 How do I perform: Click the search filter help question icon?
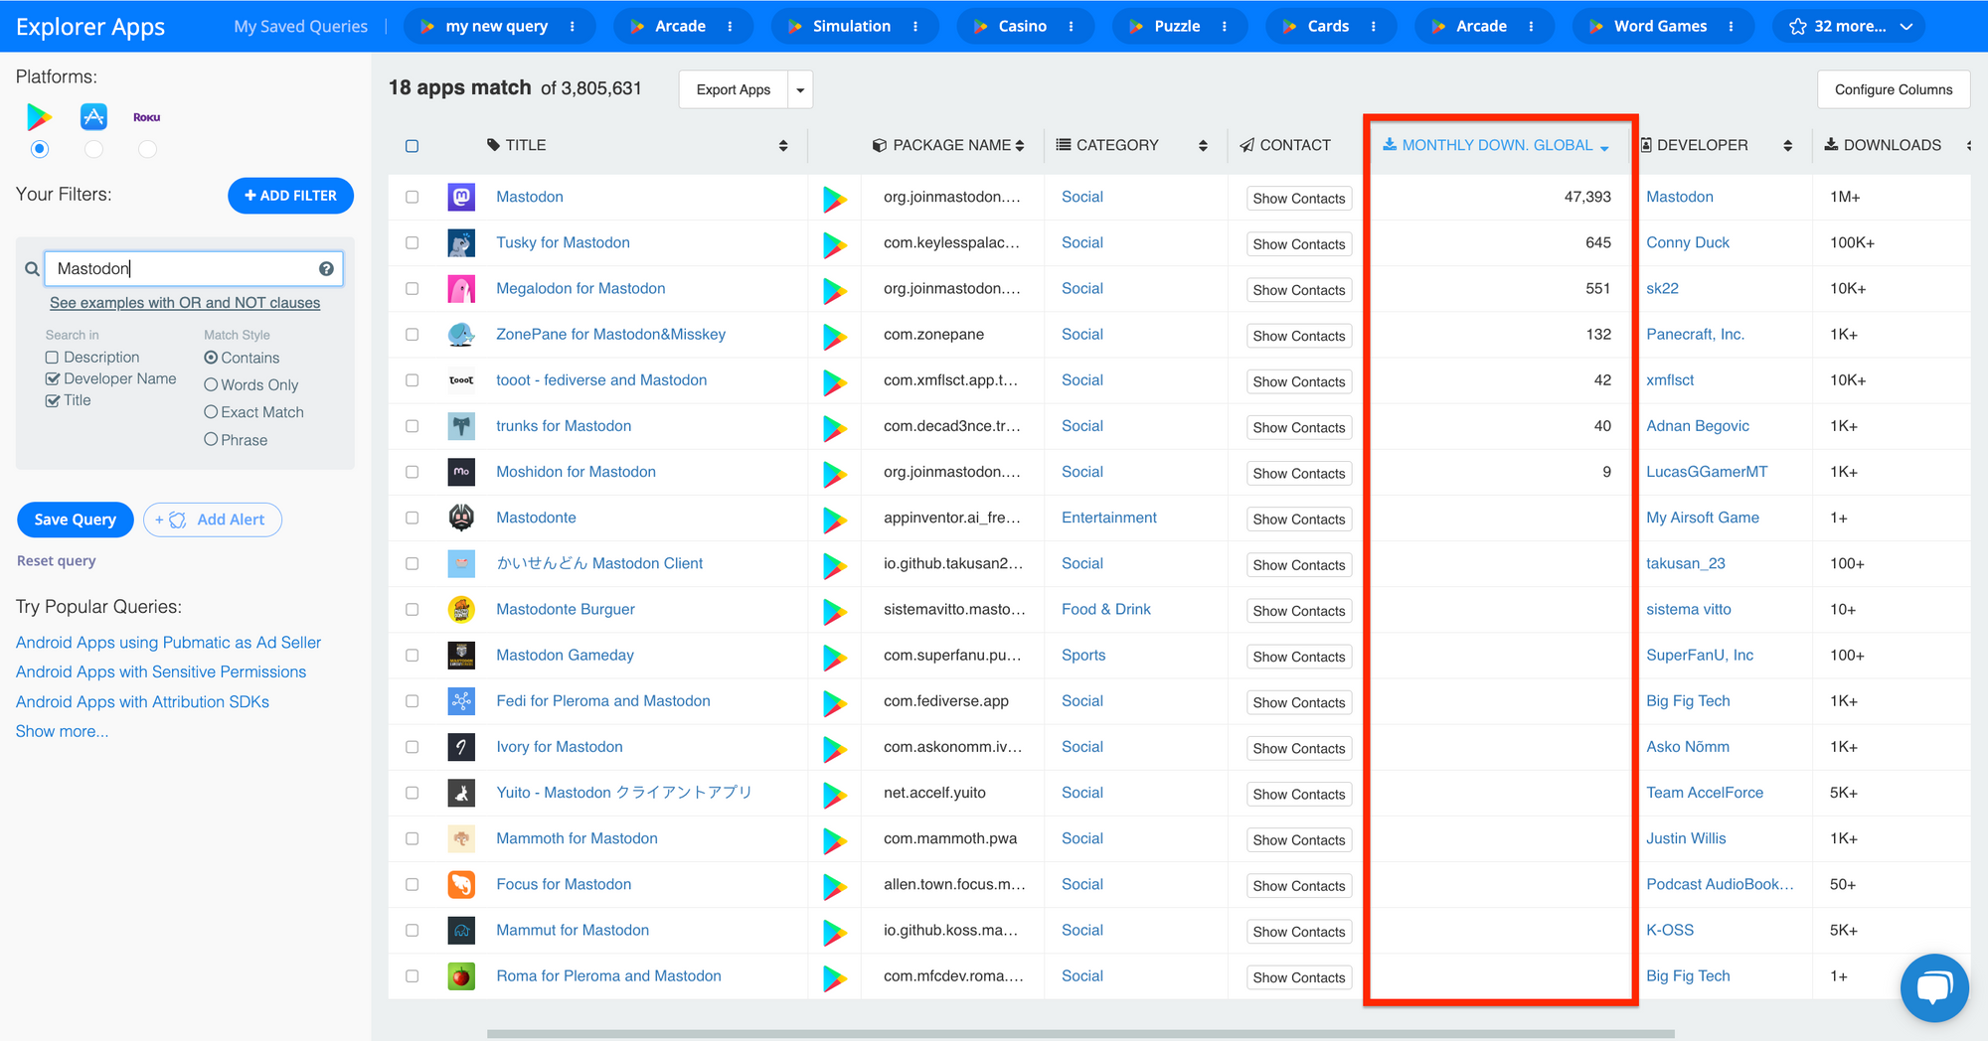tap(326, 268)
